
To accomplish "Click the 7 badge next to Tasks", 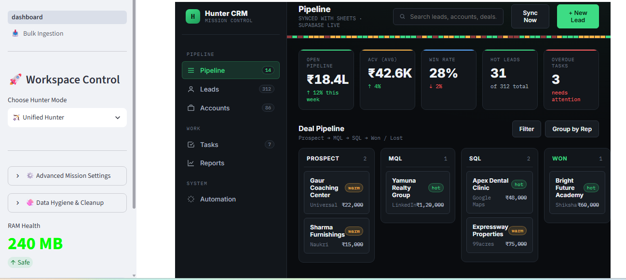I will [x=270, y=145].
